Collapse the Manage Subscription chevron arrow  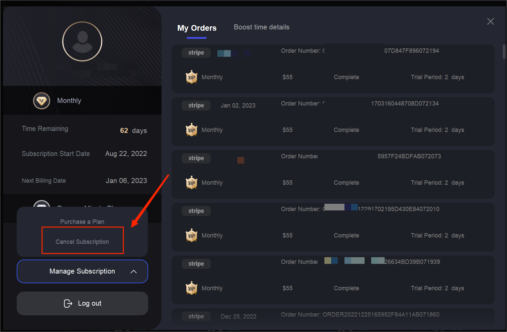[133, 272]
